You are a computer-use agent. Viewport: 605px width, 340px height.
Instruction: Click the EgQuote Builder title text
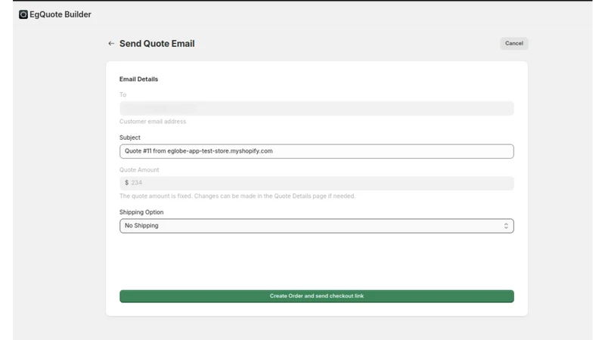point(60,14)
